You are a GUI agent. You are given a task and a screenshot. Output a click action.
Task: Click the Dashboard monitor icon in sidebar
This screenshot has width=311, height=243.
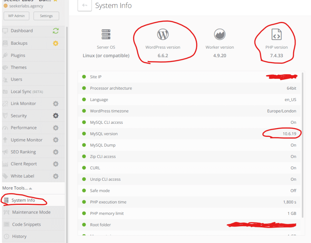5,31
